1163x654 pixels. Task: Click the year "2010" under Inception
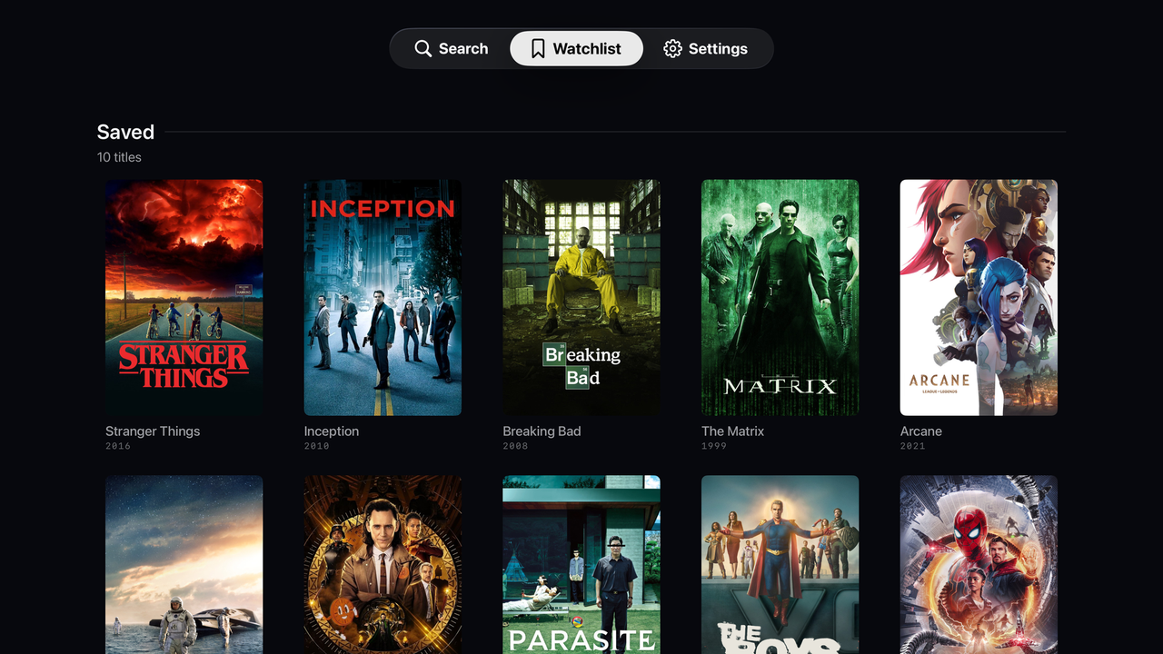coord(317,446)
